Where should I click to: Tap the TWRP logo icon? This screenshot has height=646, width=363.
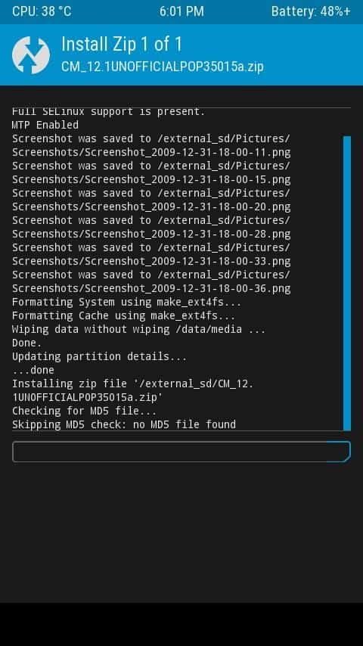31,54
